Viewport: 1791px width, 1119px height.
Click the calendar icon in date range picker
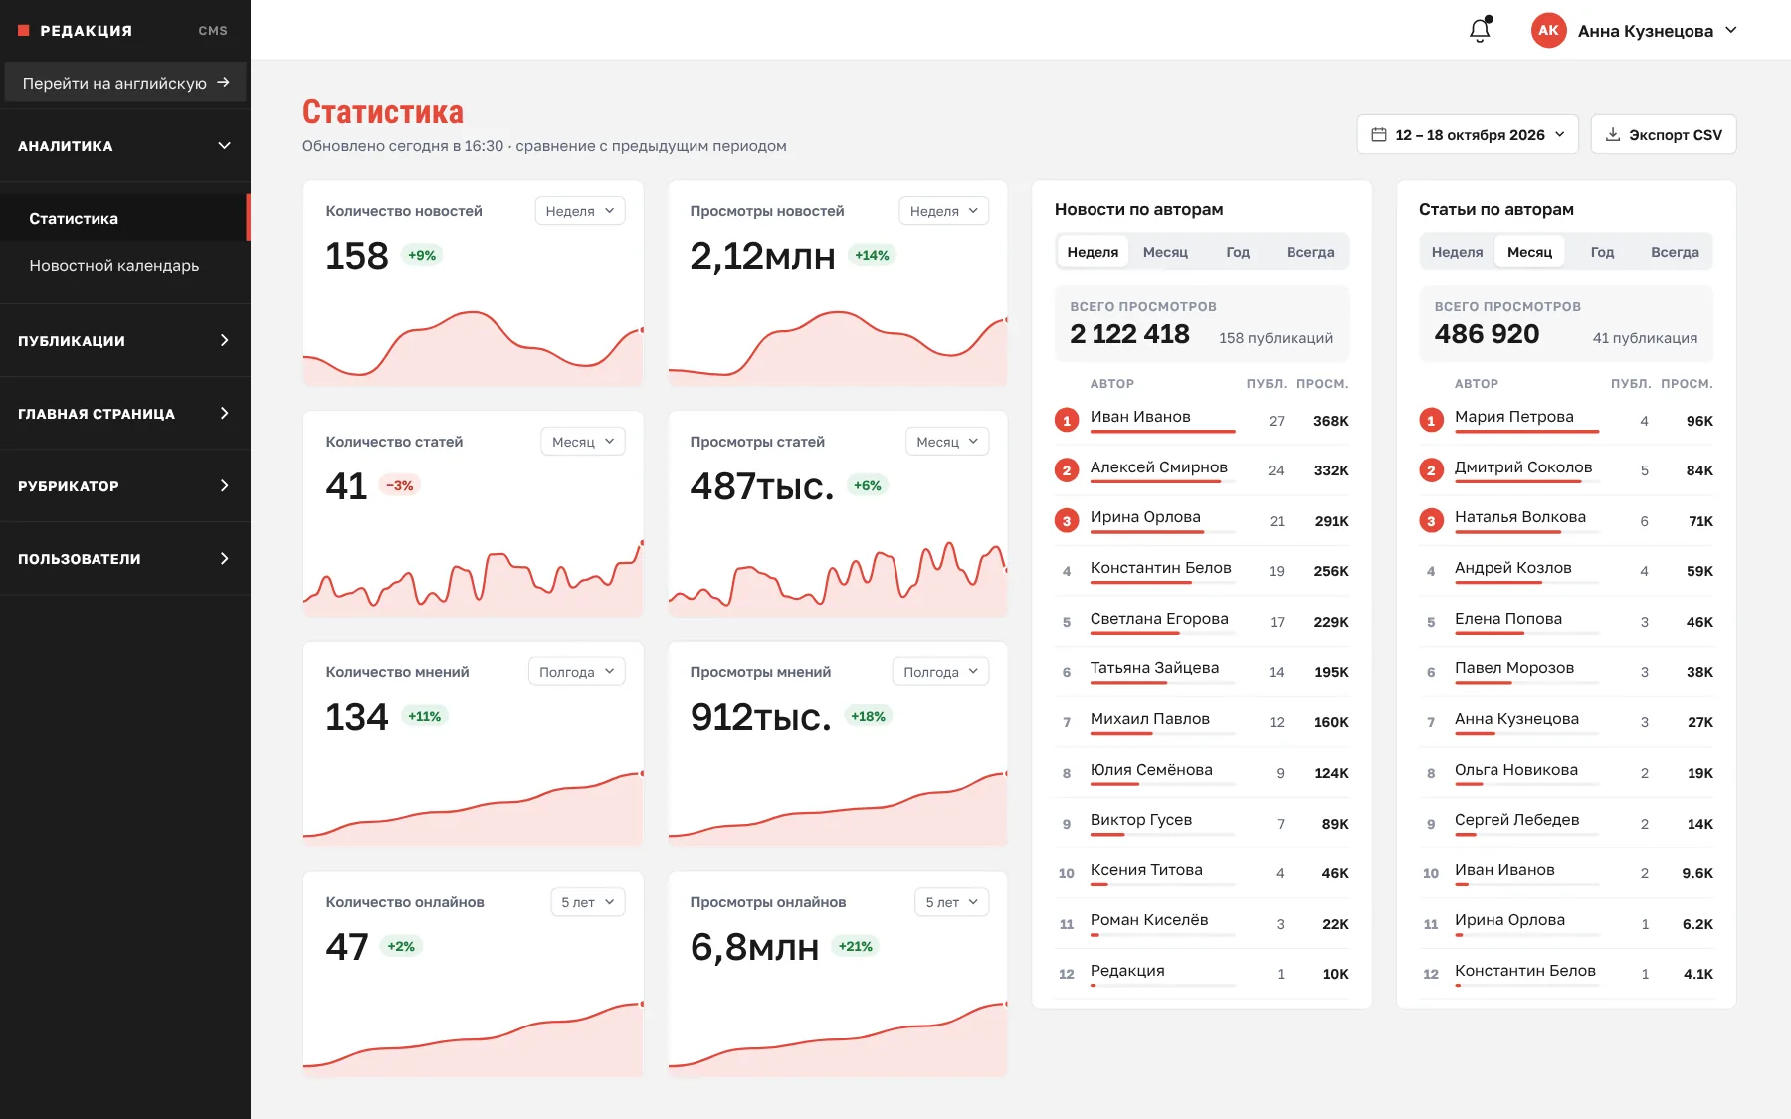pos(1379,134)
